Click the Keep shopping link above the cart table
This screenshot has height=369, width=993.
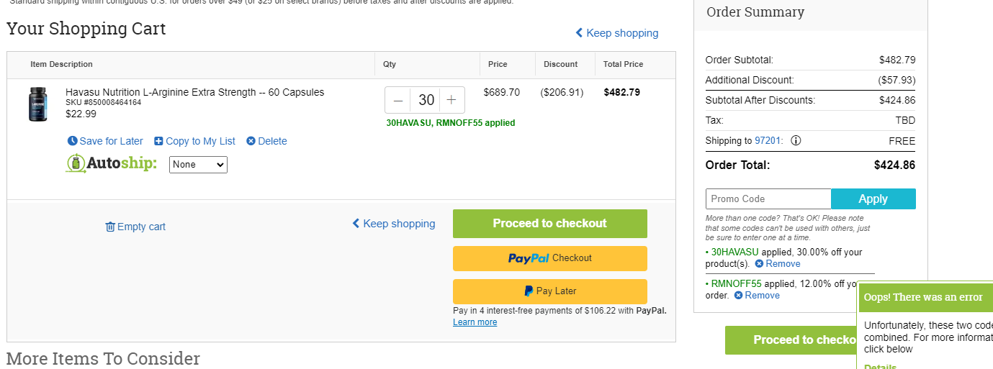[616, 33]
